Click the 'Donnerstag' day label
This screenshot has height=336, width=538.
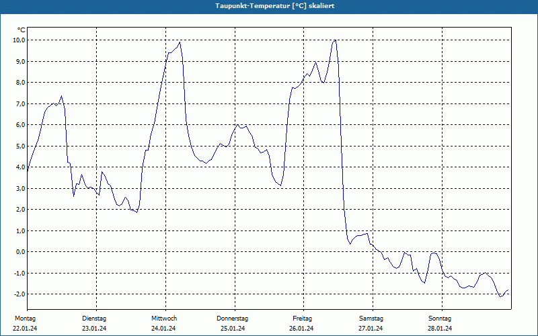pyautogui.click(x=232, y=319)
